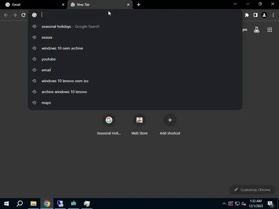Viewport: 279px width, 209px height.
Task: Open the profile avatar icon
Action: (x=264, y=15)
